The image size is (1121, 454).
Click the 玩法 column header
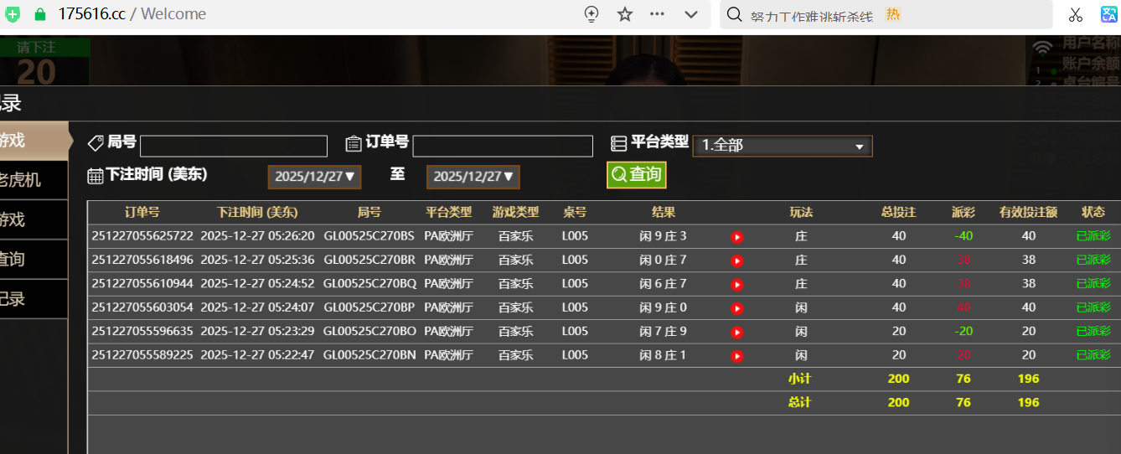801,212
